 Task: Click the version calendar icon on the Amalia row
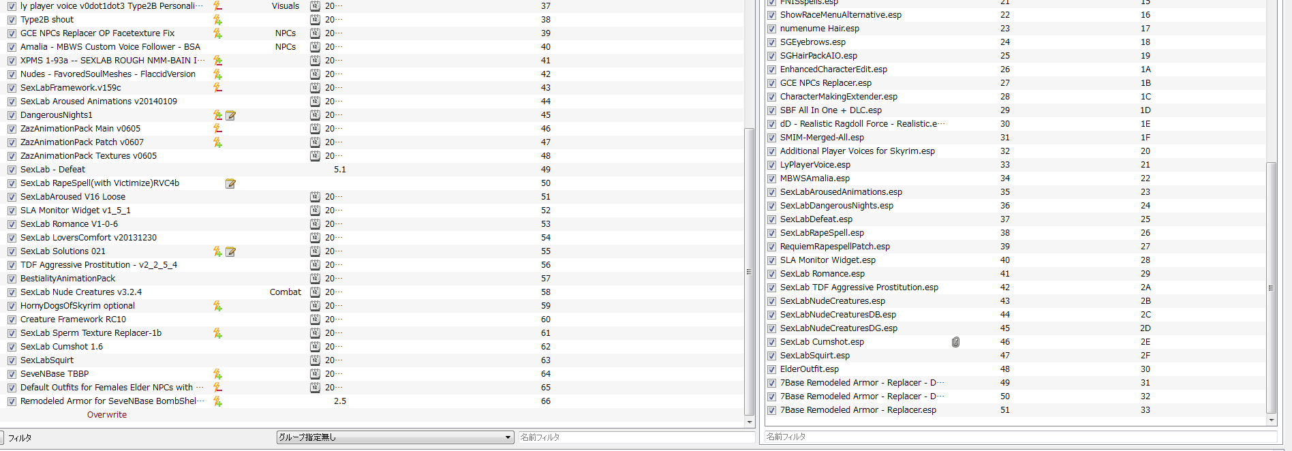[x=315, y=47]
